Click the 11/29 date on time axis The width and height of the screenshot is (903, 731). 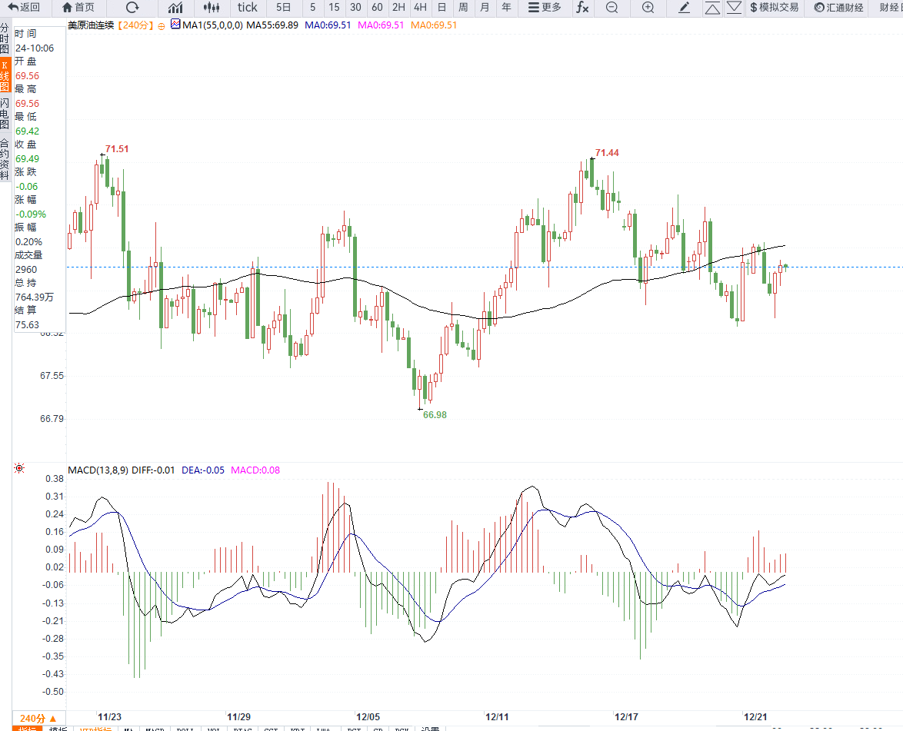239,717
